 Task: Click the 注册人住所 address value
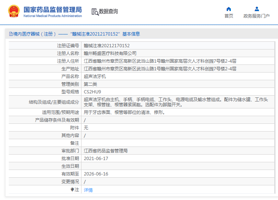pyautogui.click(x=160, y=61)
